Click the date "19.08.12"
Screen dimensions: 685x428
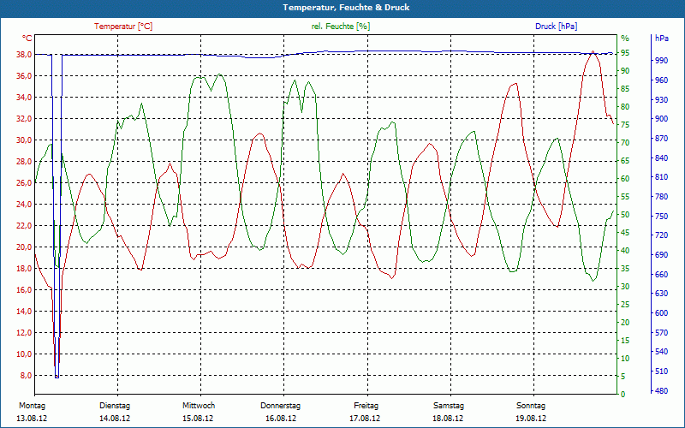[x=531, y=418]
